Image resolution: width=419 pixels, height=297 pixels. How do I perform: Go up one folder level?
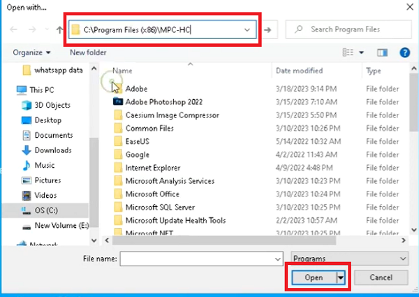tap(59, 29)
